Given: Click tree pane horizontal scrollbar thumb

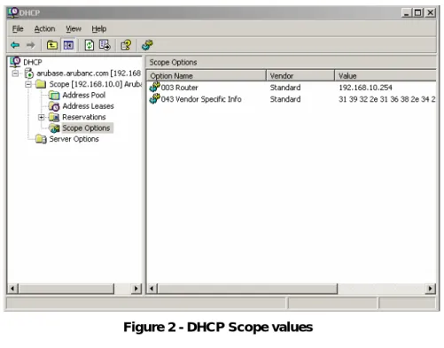Looking at the screenshot, I should pyautogui.click(x=66, y=289).
